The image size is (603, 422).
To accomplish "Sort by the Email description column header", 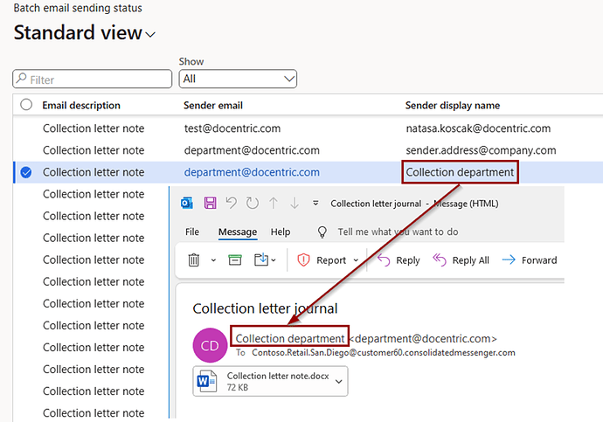I will pyautogui.click(x=81, y=106).
